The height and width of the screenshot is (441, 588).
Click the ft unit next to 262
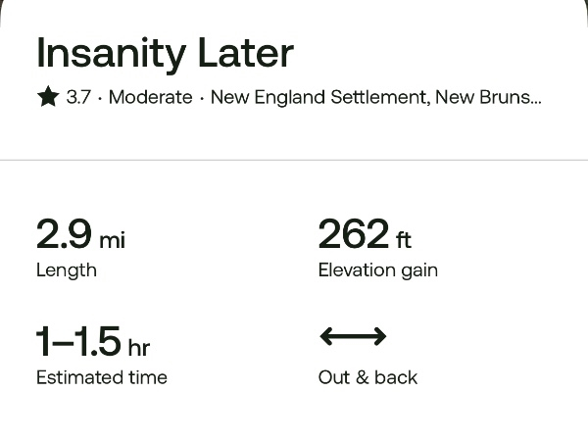[404, 238]
